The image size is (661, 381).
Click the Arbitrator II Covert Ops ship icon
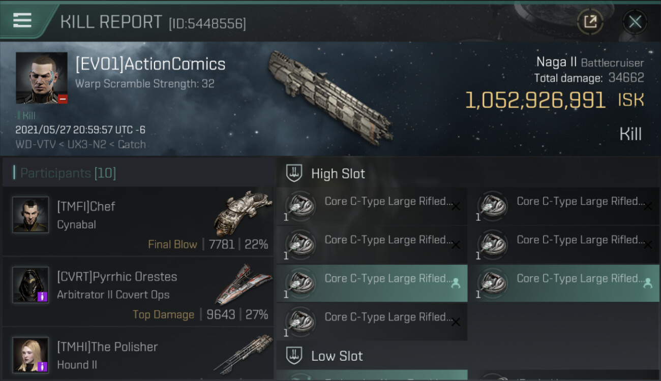[240, 284]
